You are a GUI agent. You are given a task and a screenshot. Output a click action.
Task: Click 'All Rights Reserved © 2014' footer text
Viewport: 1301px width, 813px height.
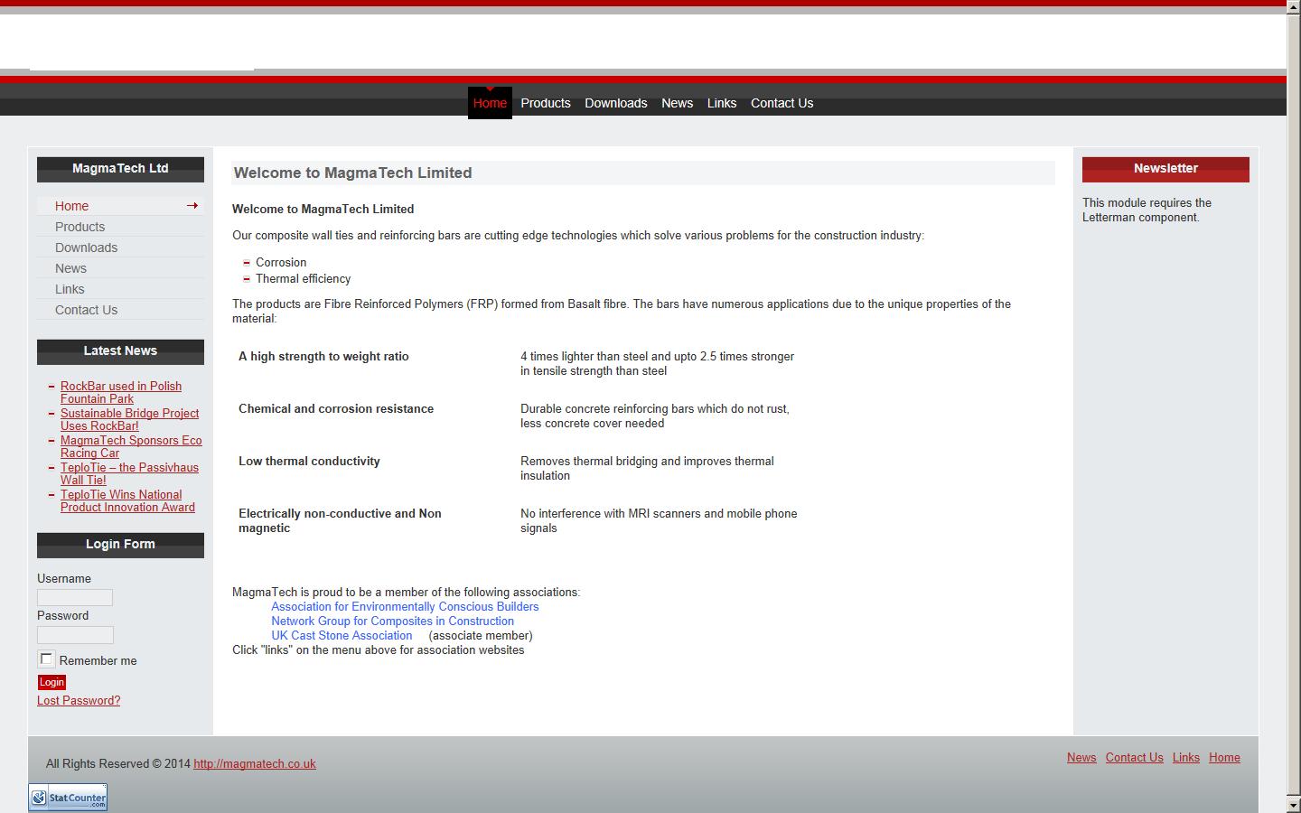coord(118,763)
